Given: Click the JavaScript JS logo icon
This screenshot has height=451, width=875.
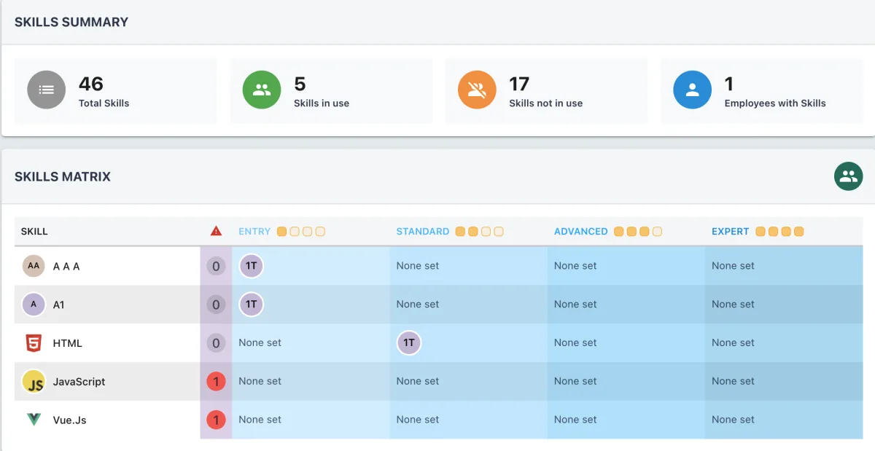Looking at the screenshot, I should point(34,382).
